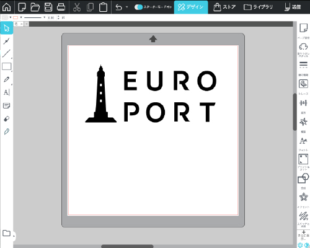Image resolution: width=310 pixels, height=248 pixels.
Task: Open the Page Setup panel
Action: [303, 28]
